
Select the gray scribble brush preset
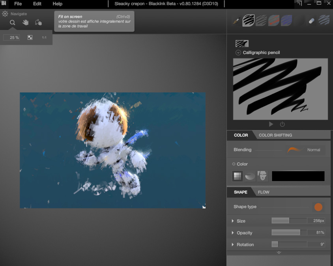point(261,20)
